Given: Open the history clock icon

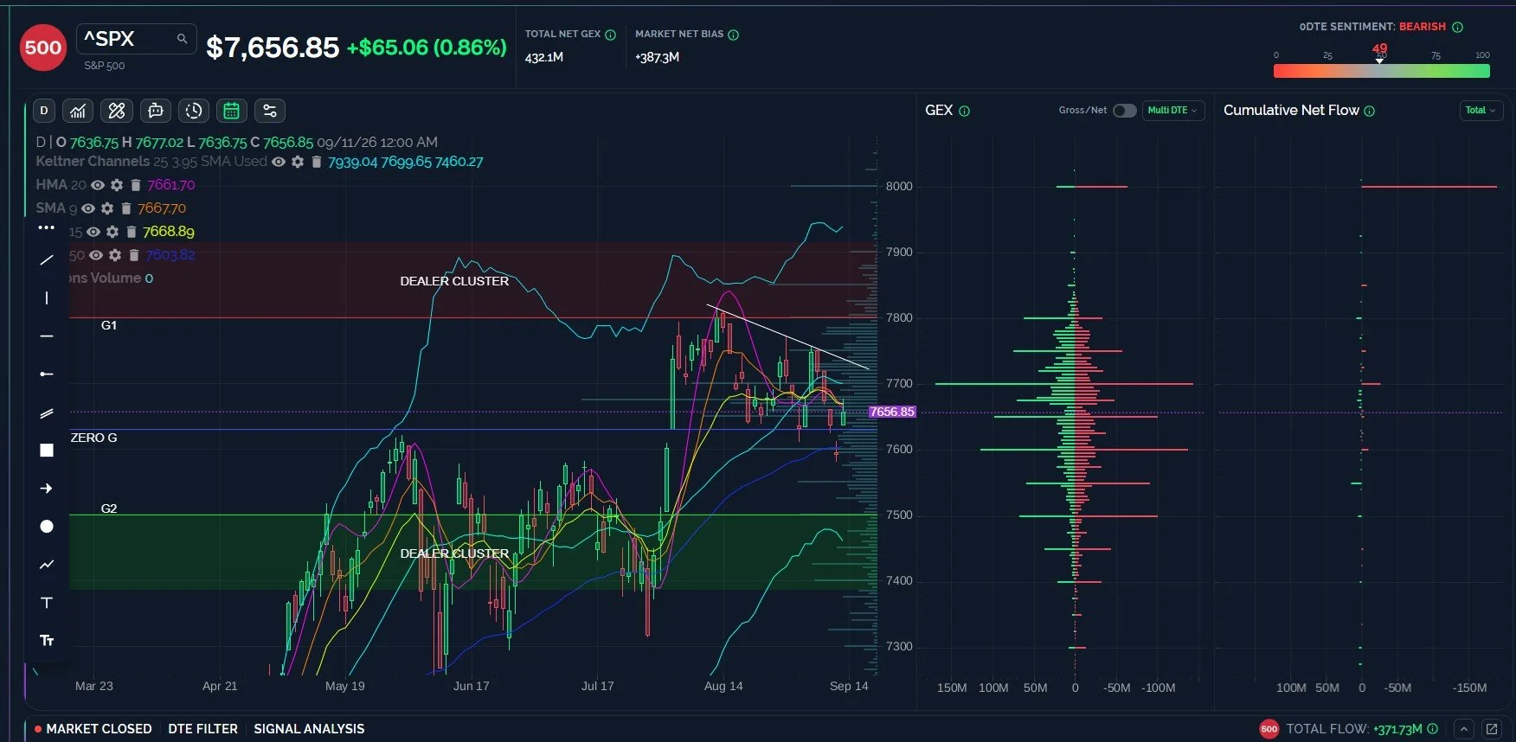Looking at the screenshot, I should (x=194, y=111).
